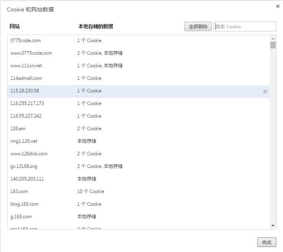Select the blog.163.com row

[139, 204]
